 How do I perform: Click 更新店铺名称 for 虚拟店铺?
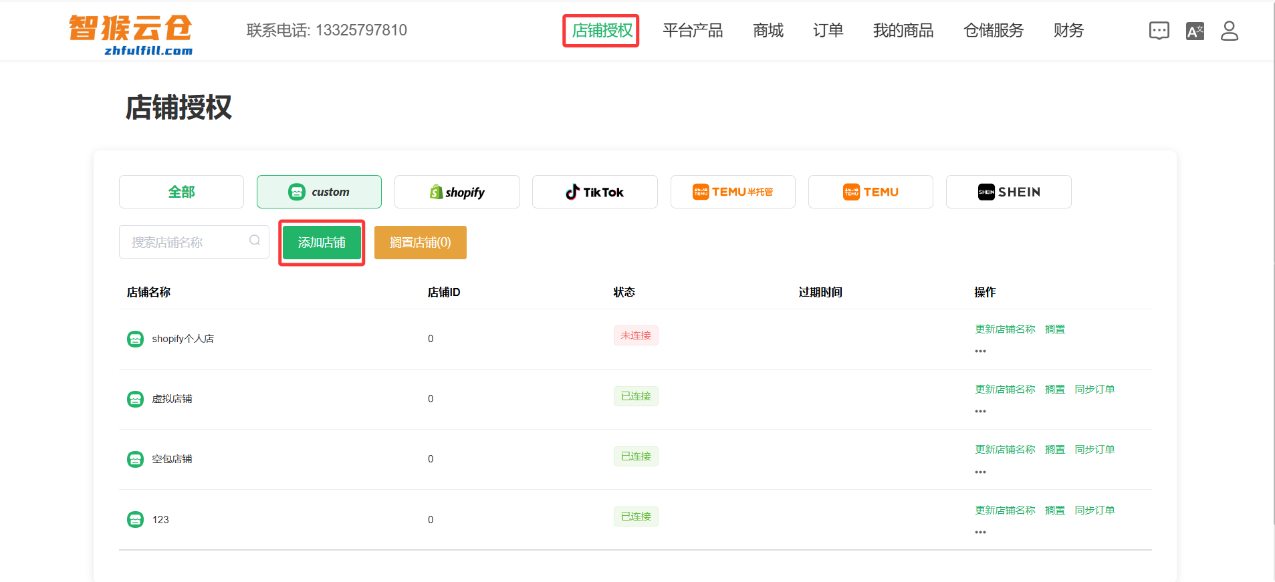[1005, 389]
